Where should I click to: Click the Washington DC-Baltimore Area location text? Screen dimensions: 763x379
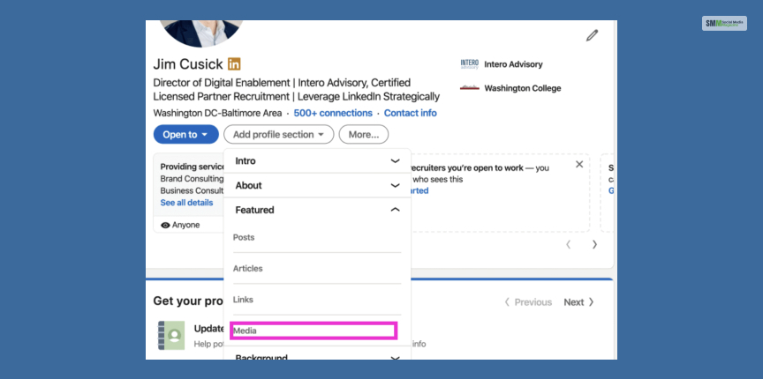(x=217, y=113)
